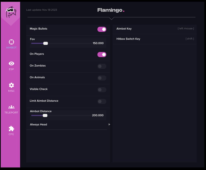Click the Aimbot Key label

click(124, 29)
